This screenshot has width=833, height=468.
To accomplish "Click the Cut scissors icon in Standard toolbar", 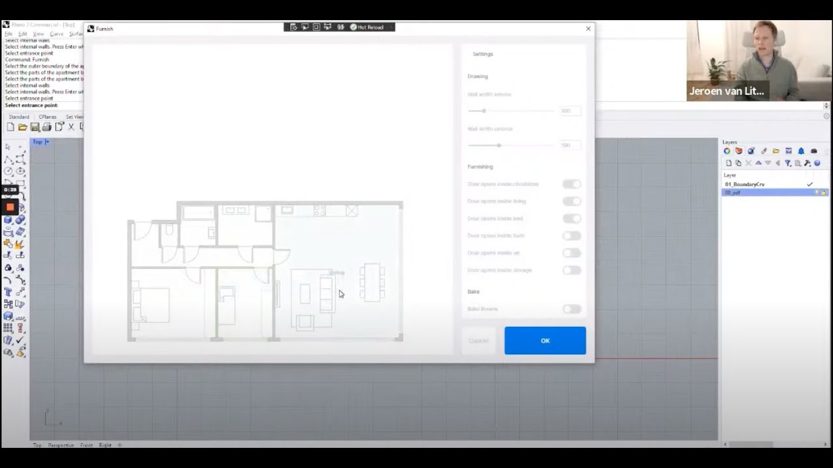I will click(72, 127).
